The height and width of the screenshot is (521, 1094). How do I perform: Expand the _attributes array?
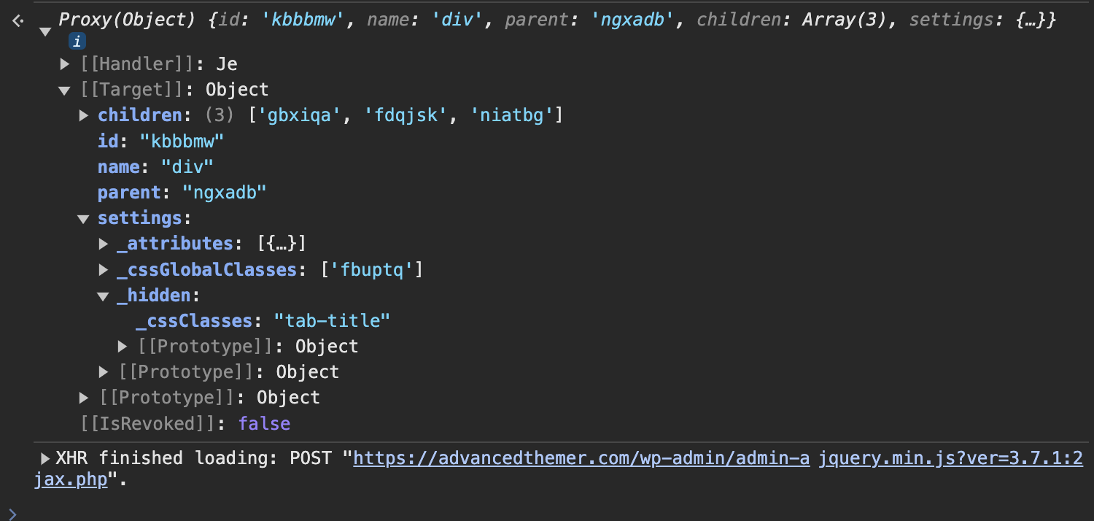pyautogui.click(x=103, y=244)
